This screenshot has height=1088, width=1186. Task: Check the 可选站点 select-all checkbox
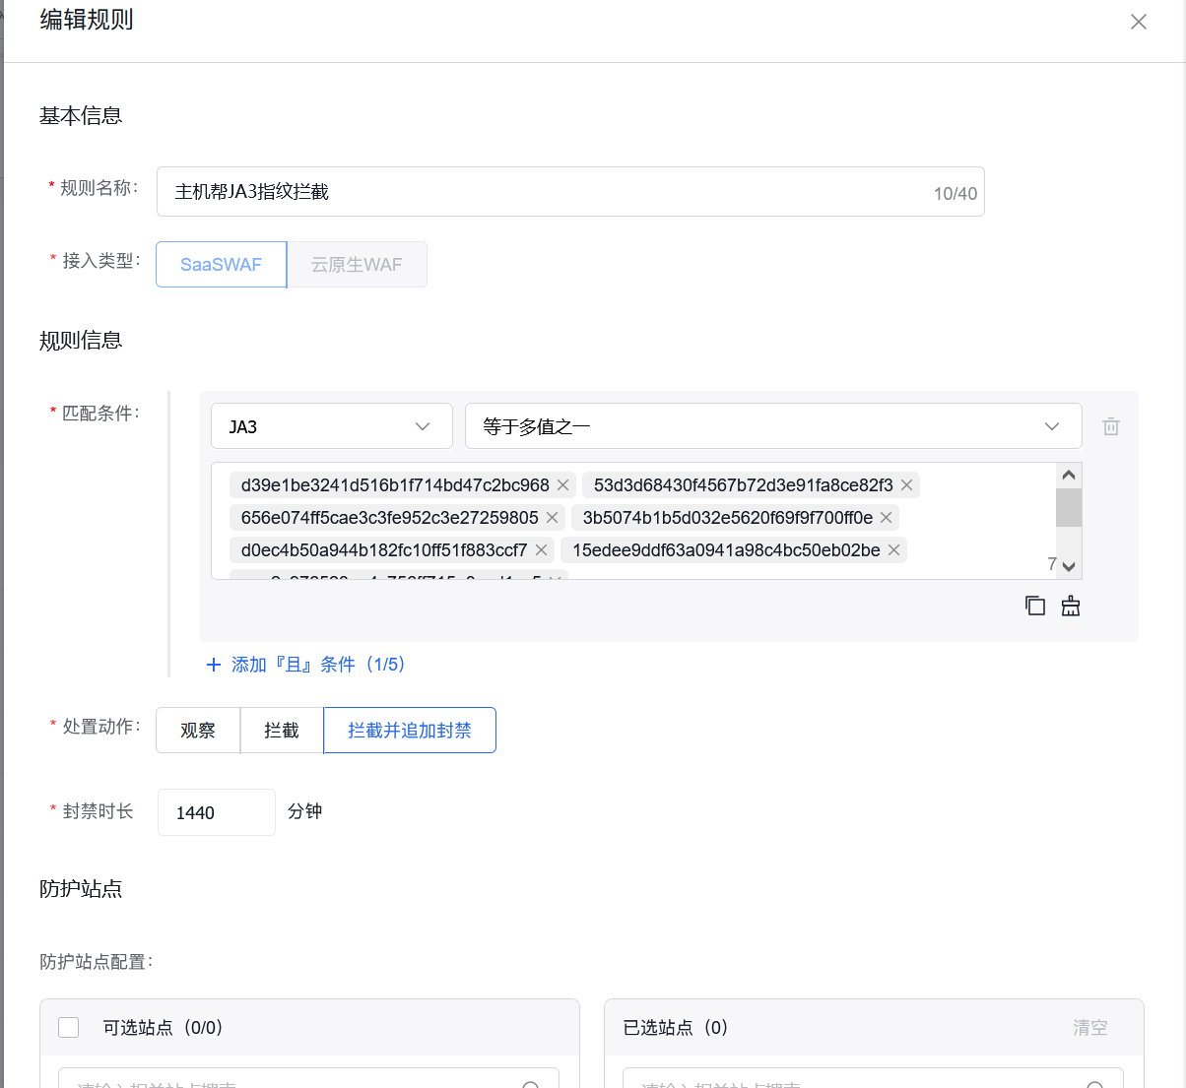(69, 1027)
